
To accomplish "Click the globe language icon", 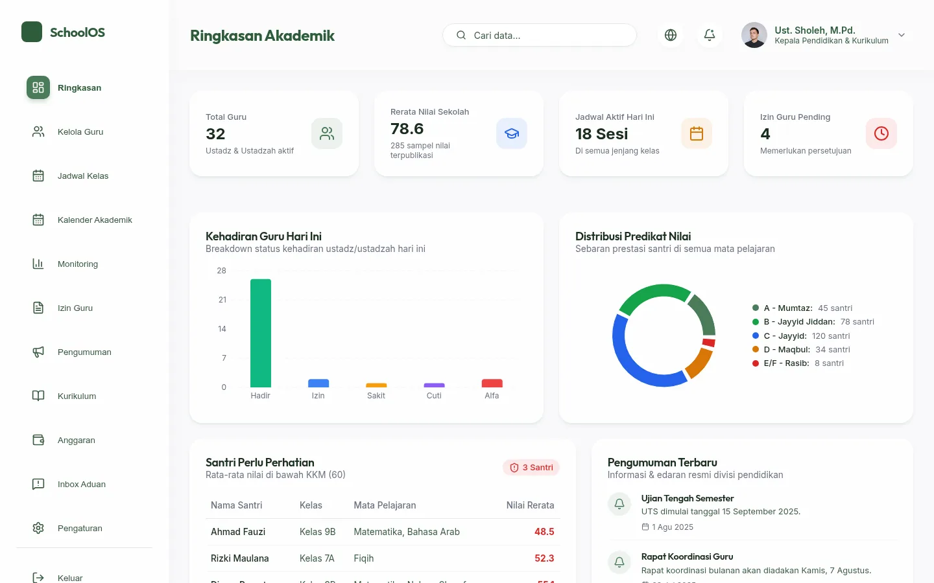I will (671, 35).
